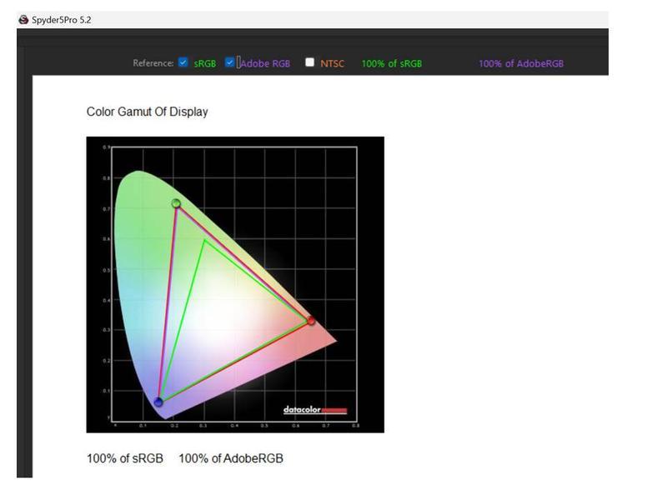The image size is (667, 500).
Task: Click the datacolor logo on the chart
Action: click(314, 409)
